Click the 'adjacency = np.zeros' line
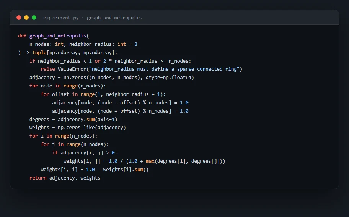349x217 pixels. pyautogui.click(x=112, y=78)
